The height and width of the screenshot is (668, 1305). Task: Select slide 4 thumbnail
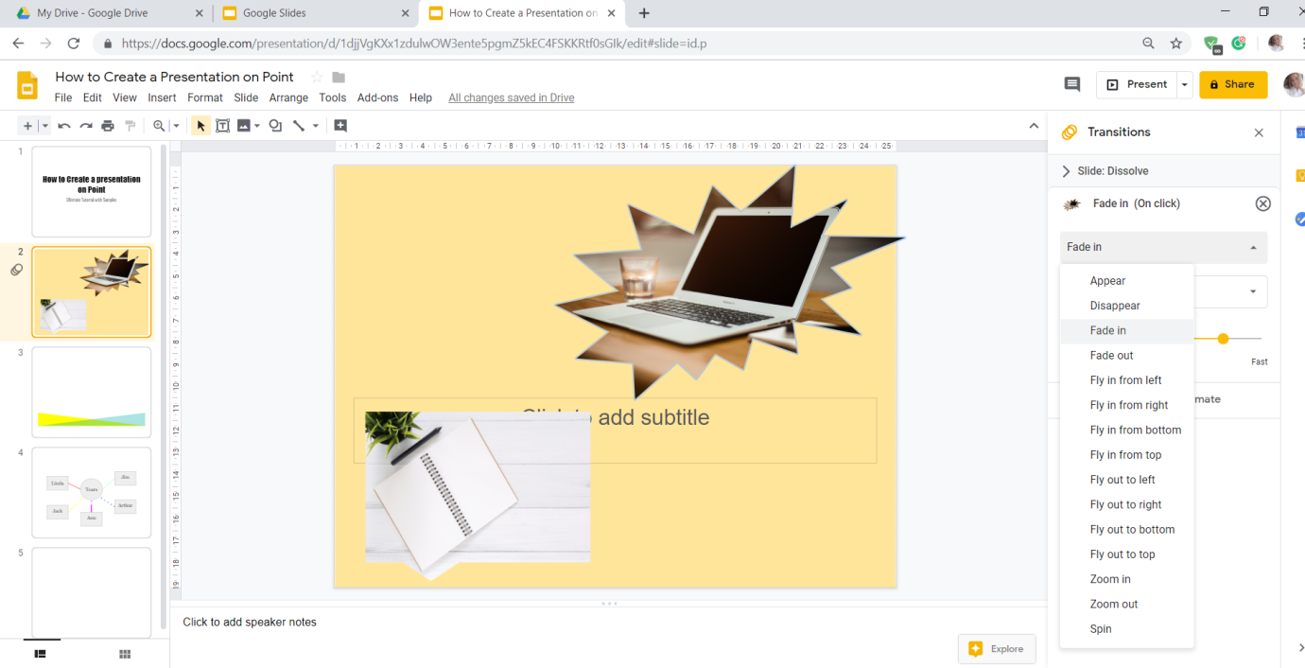coord(91,492)
